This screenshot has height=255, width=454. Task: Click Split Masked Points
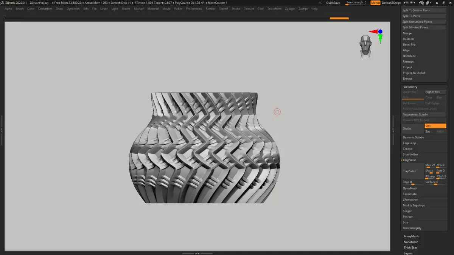424,27
